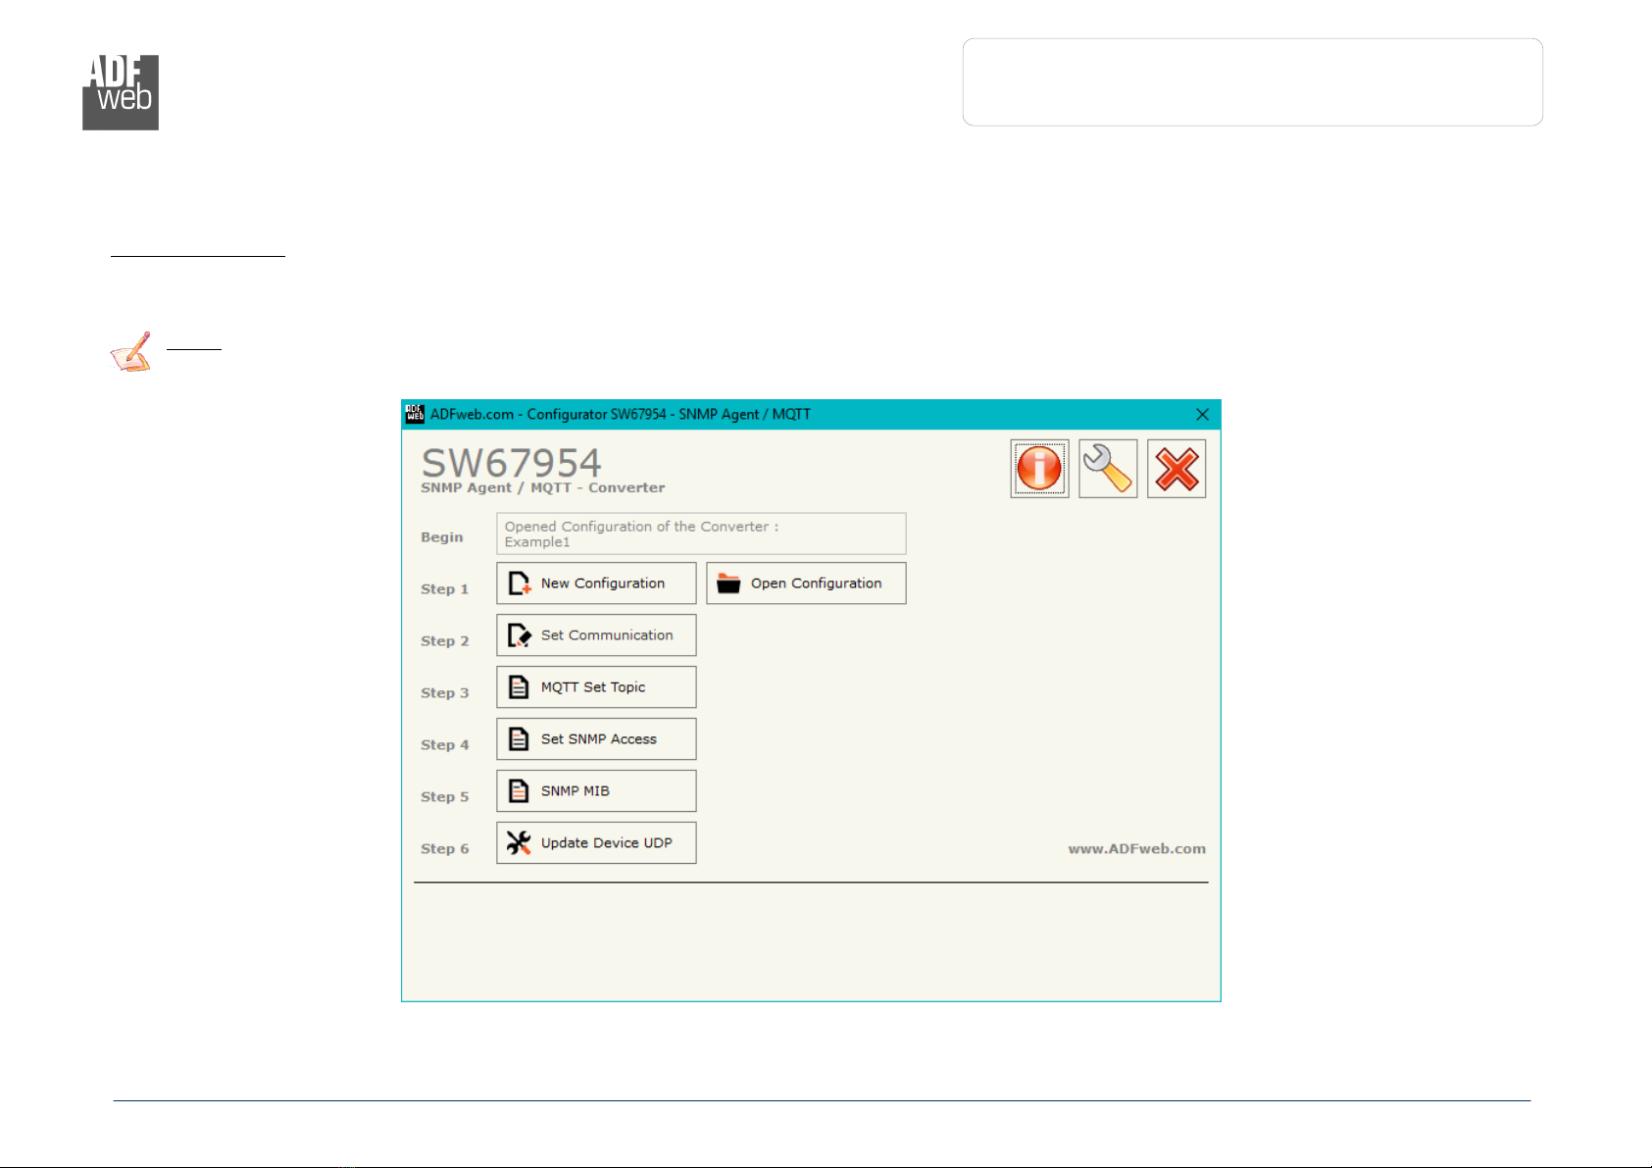The image size is (1652, 1168).
Task: Visit the www.ADFweb.com link
Action: coord(1137,849)
